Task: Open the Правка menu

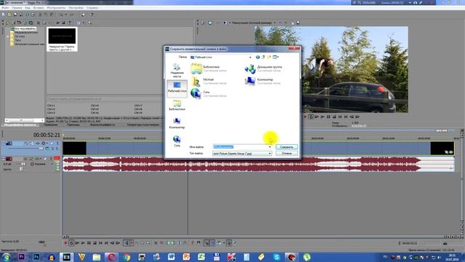Action: click(x=17, y=8)
